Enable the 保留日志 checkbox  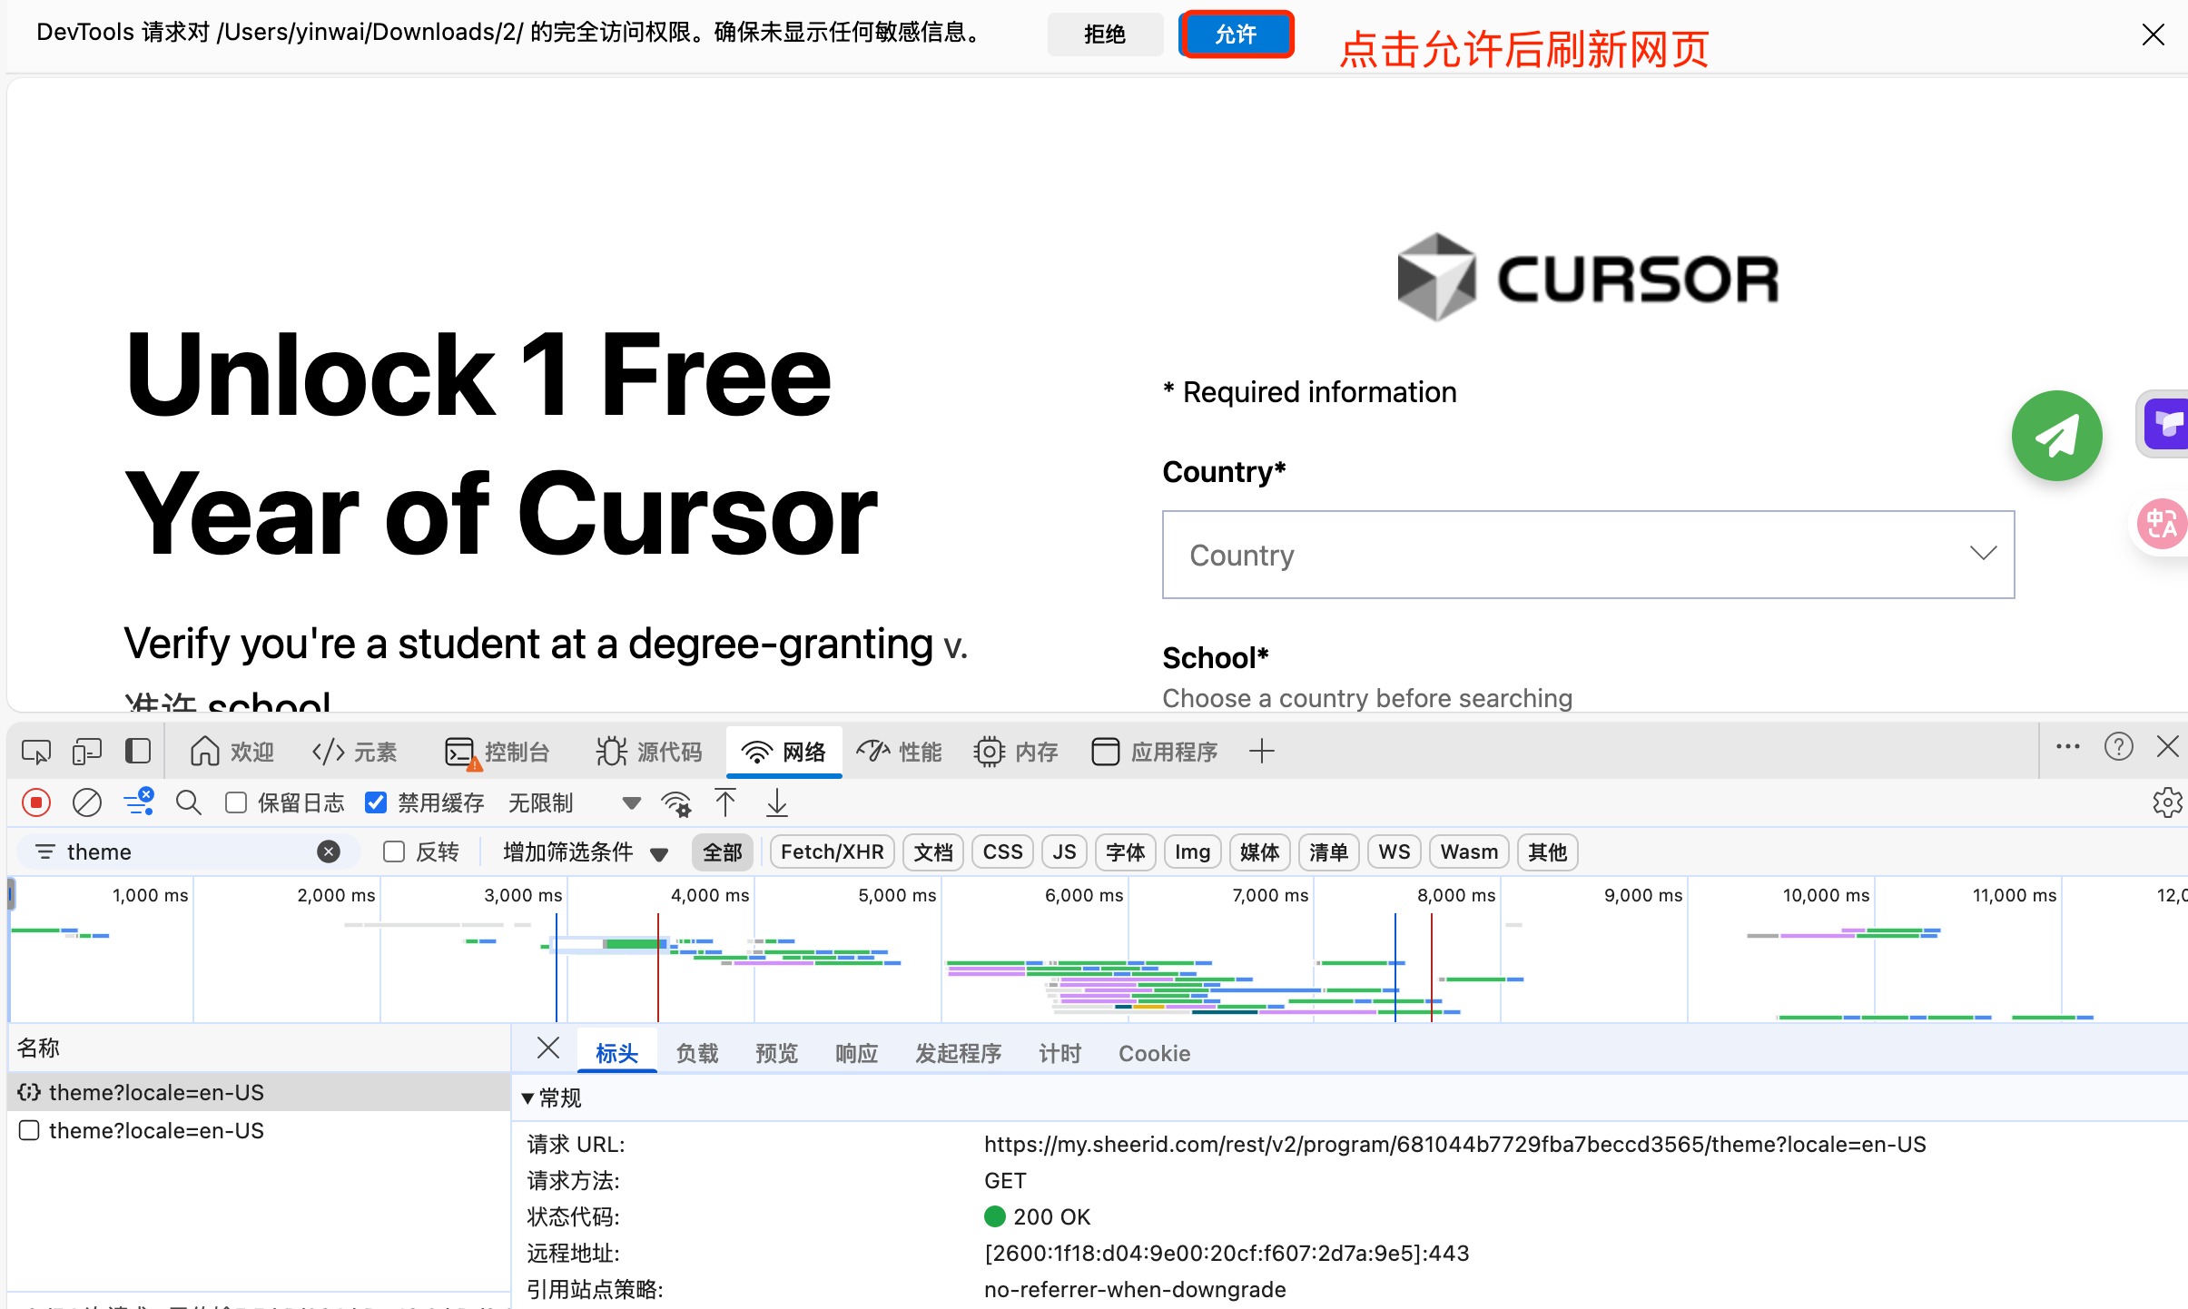(x=237, y=802)
